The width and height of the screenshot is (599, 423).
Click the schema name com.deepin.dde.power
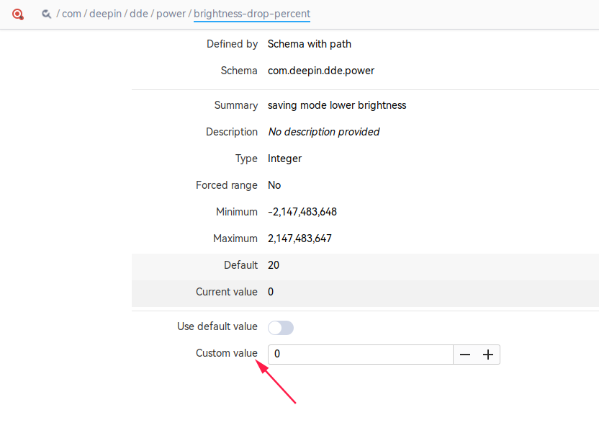click(x=320, y=71)
